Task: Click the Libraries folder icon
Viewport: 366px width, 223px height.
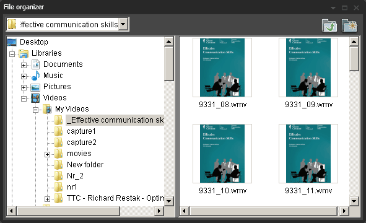Action: (x=24, y=53)
